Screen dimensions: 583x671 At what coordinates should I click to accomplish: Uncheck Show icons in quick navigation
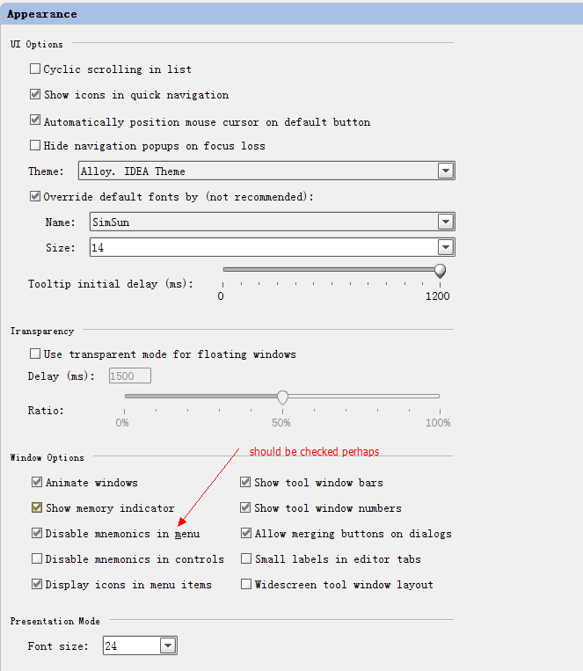[x=35, y=94]
